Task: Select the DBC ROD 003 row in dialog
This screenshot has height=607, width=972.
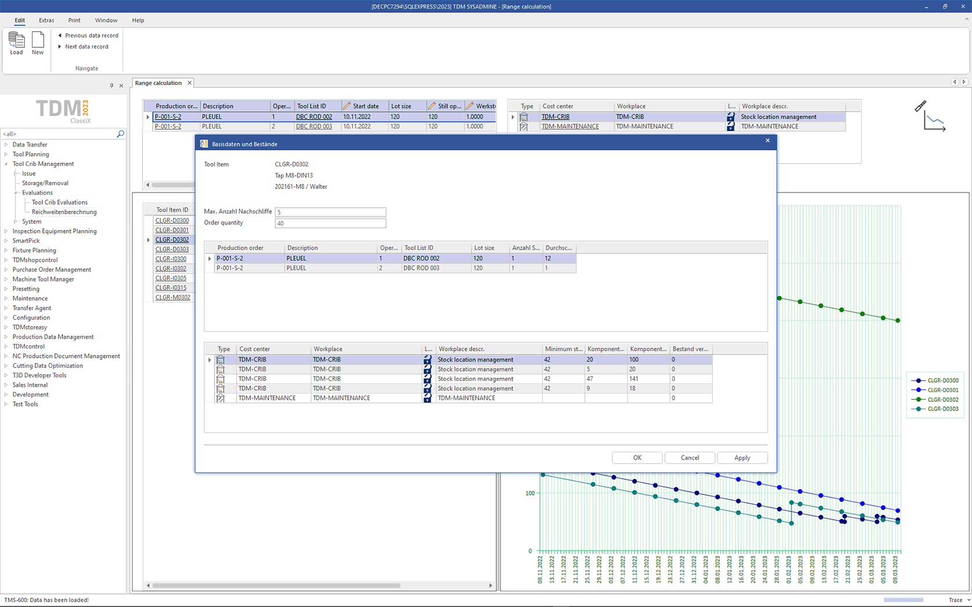Action: (x=395, y=268)
